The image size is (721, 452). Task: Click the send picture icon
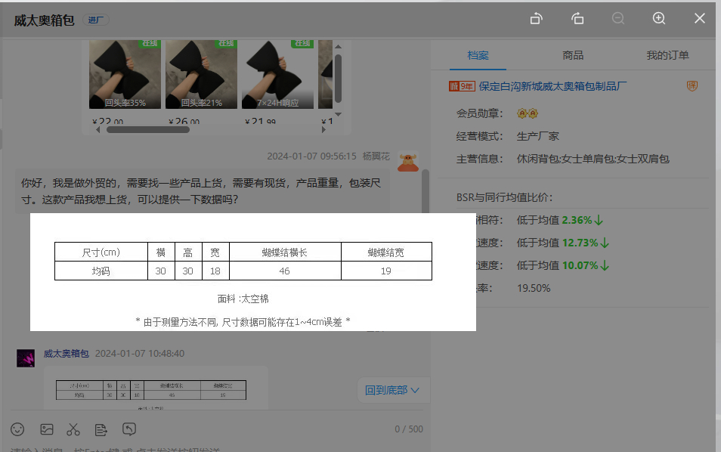47,429
